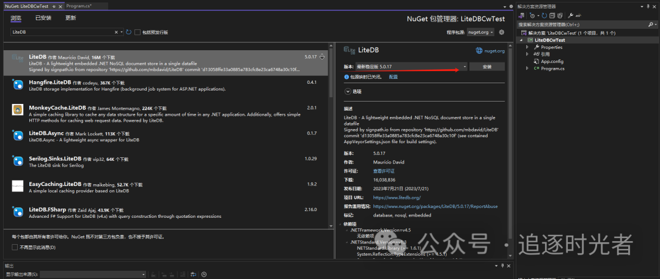Viewport: 660px width, 279px height.
Task: Pin the Output panel
Action: (x=502, y=266)
